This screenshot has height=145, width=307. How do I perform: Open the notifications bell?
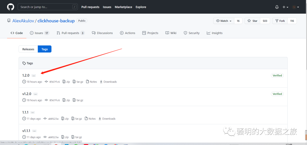pyautogui.click(x=277, y=7)
